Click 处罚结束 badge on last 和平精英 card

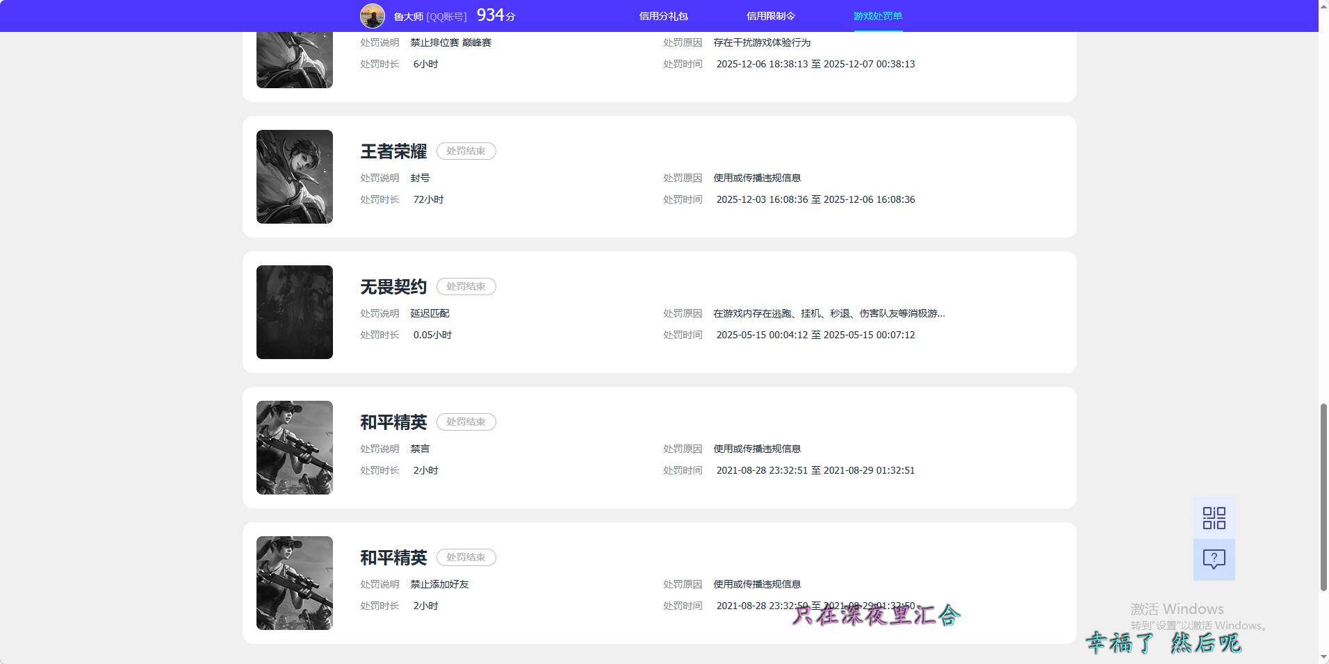tap(466, 557)
